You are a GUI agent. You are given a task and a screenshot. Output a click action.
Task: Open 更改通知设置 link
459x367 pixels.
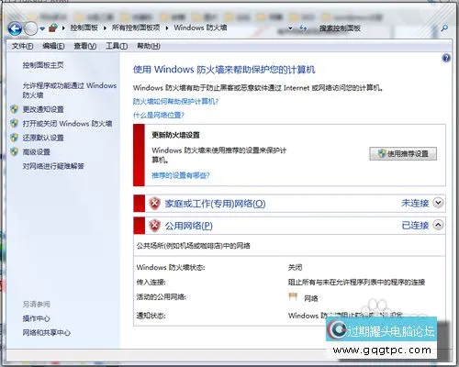point(43,109)
